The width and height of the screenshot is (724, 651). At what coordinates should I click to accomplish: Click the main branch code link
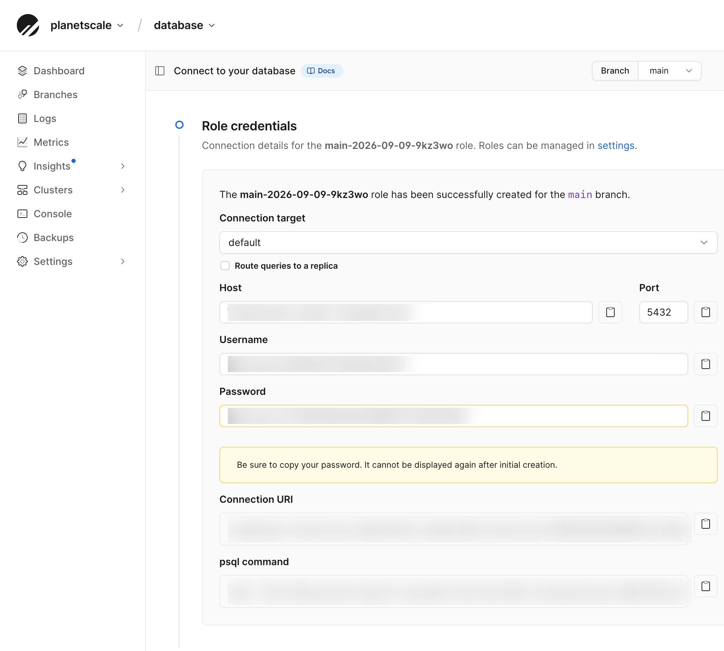(x=580, y=194)
